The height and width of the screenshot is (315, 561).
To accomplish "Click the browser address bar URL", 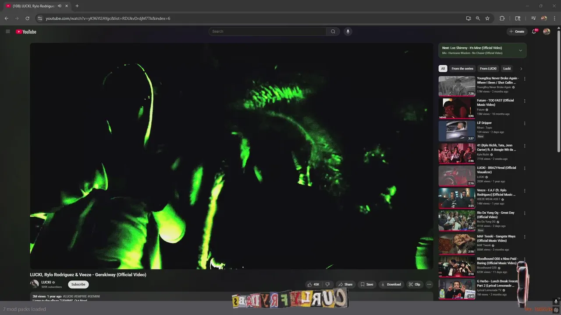I will [x=108, y=18].
